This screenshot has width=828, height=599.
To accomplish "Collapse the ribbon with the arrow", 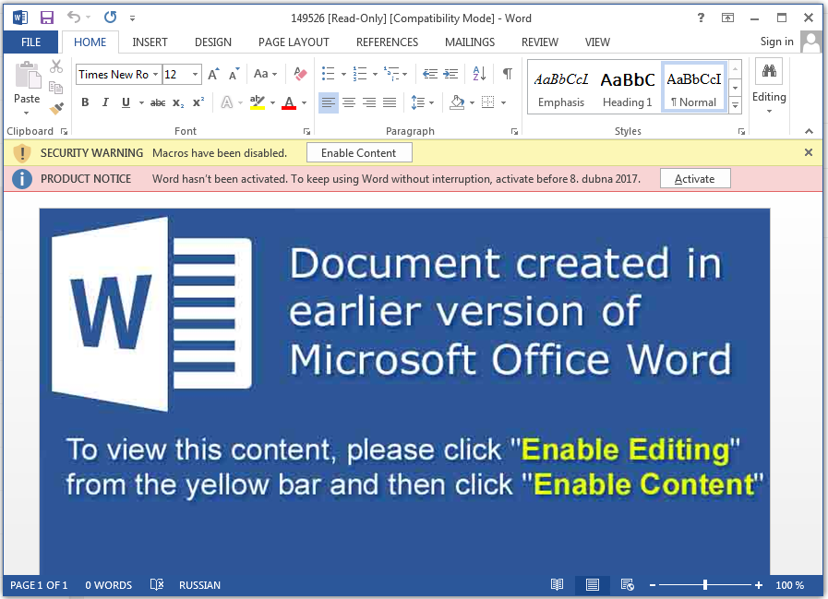I will click(x=809, y=131).
